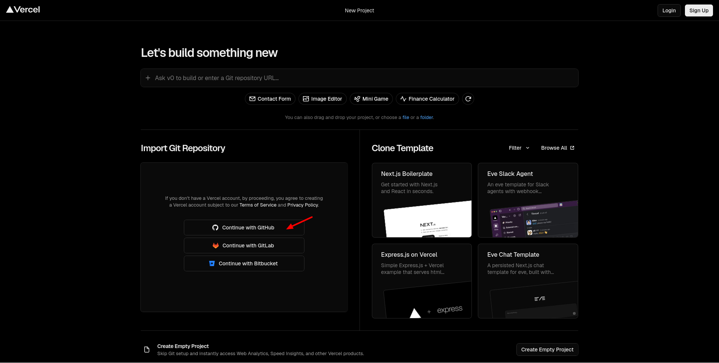Click the plus icon in the prompt box
Screen dimensions: 719x363
[x=148, y=78]
